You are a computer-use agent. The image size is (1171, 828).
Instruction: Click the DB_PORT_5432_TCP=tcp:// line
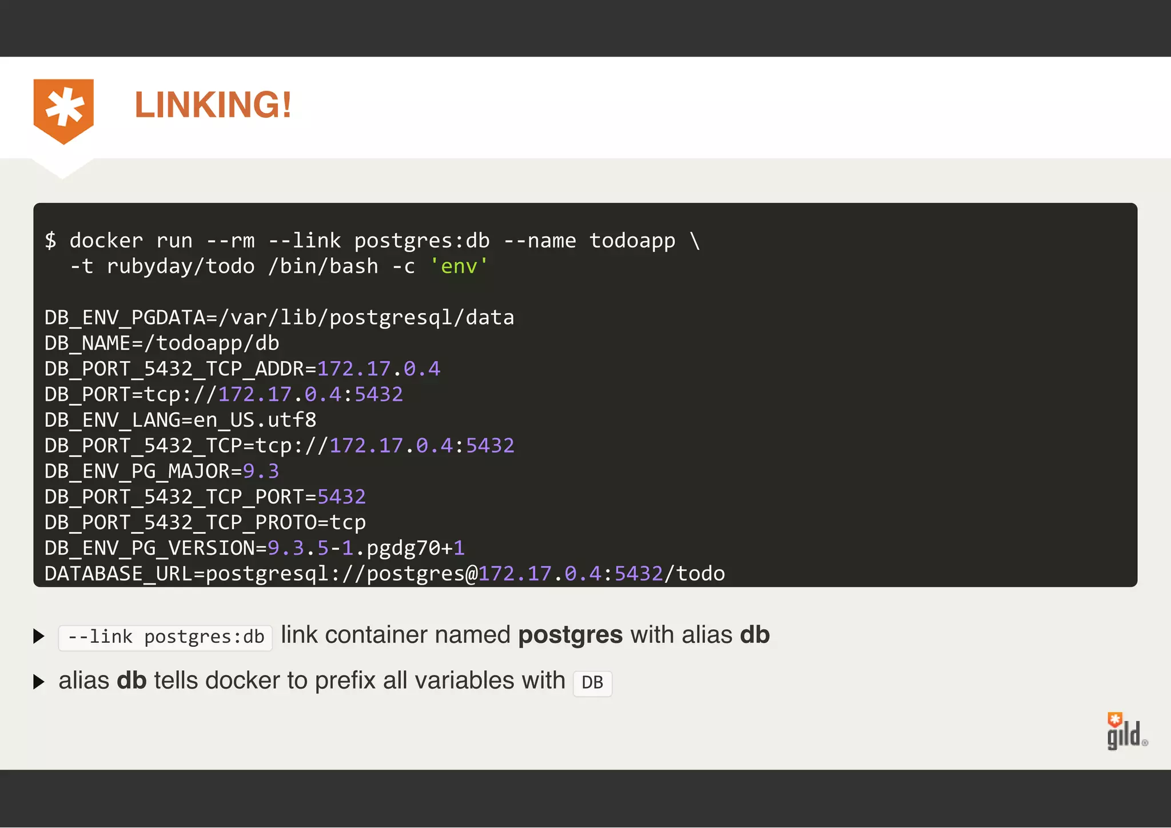(x=280, y=446)
